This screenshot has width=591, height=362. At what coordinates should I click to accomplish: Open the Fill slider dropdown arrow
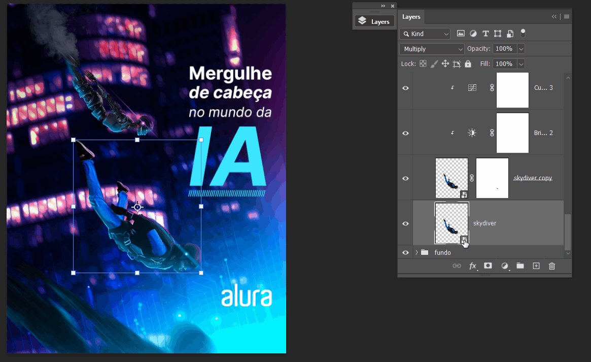[521, 64]
